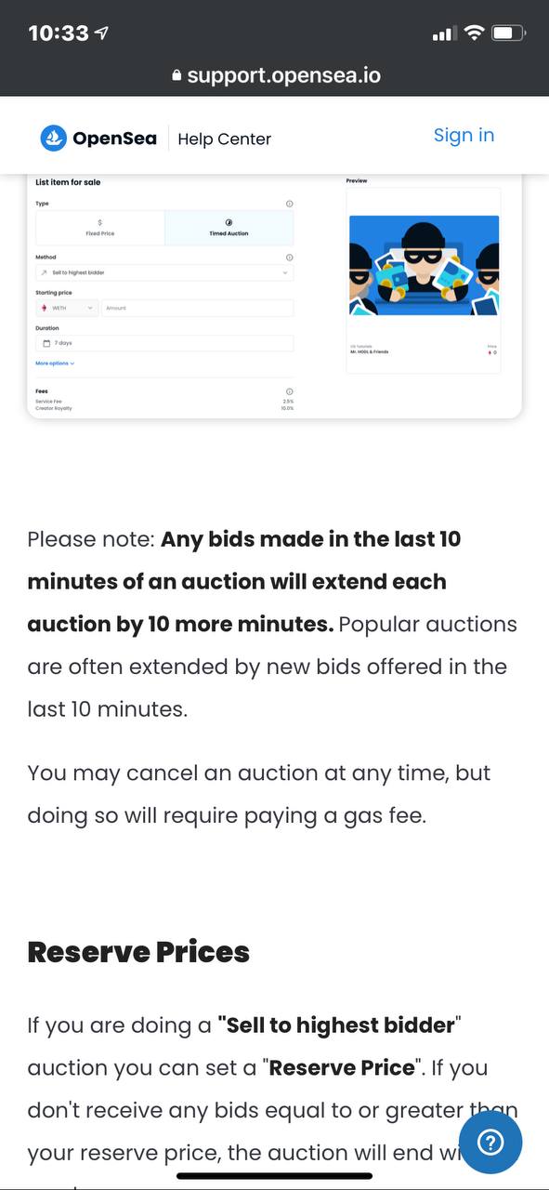
Task: Expand More options
Action: 55,364
